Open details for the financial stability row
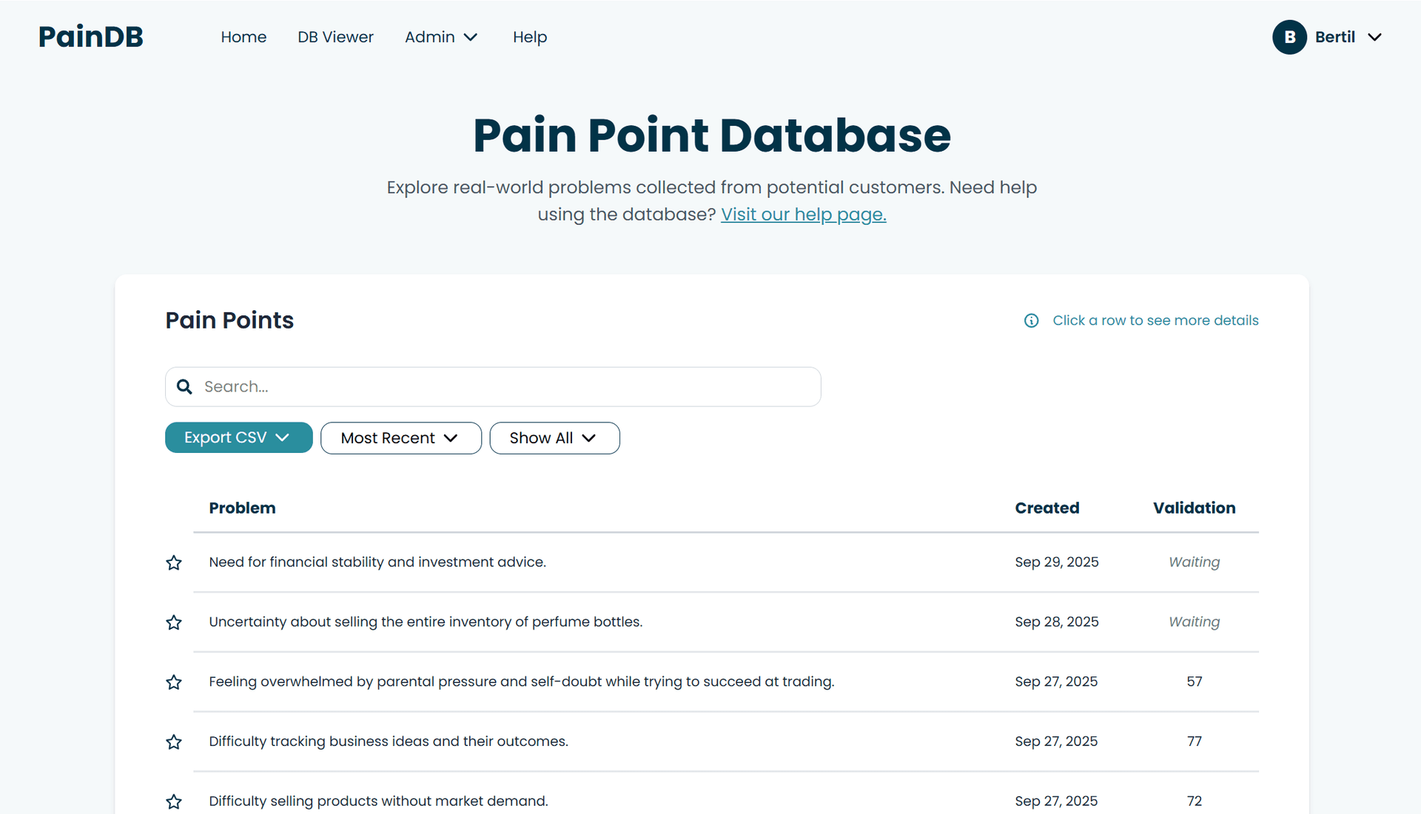Screen dimensions: 1421x814 coord(592,562)
